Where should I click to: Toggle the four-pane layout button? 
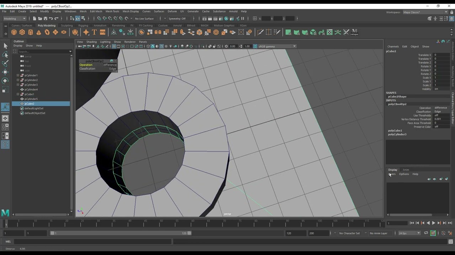click(5, 127)
